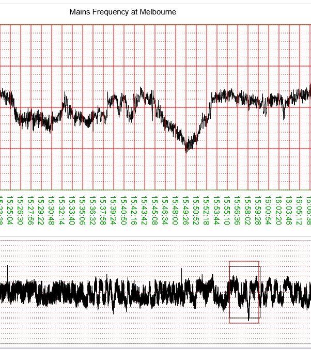Click the 15:49:26 time label
This screenshot has height=350, width=311.
click(x=186, y=210)
